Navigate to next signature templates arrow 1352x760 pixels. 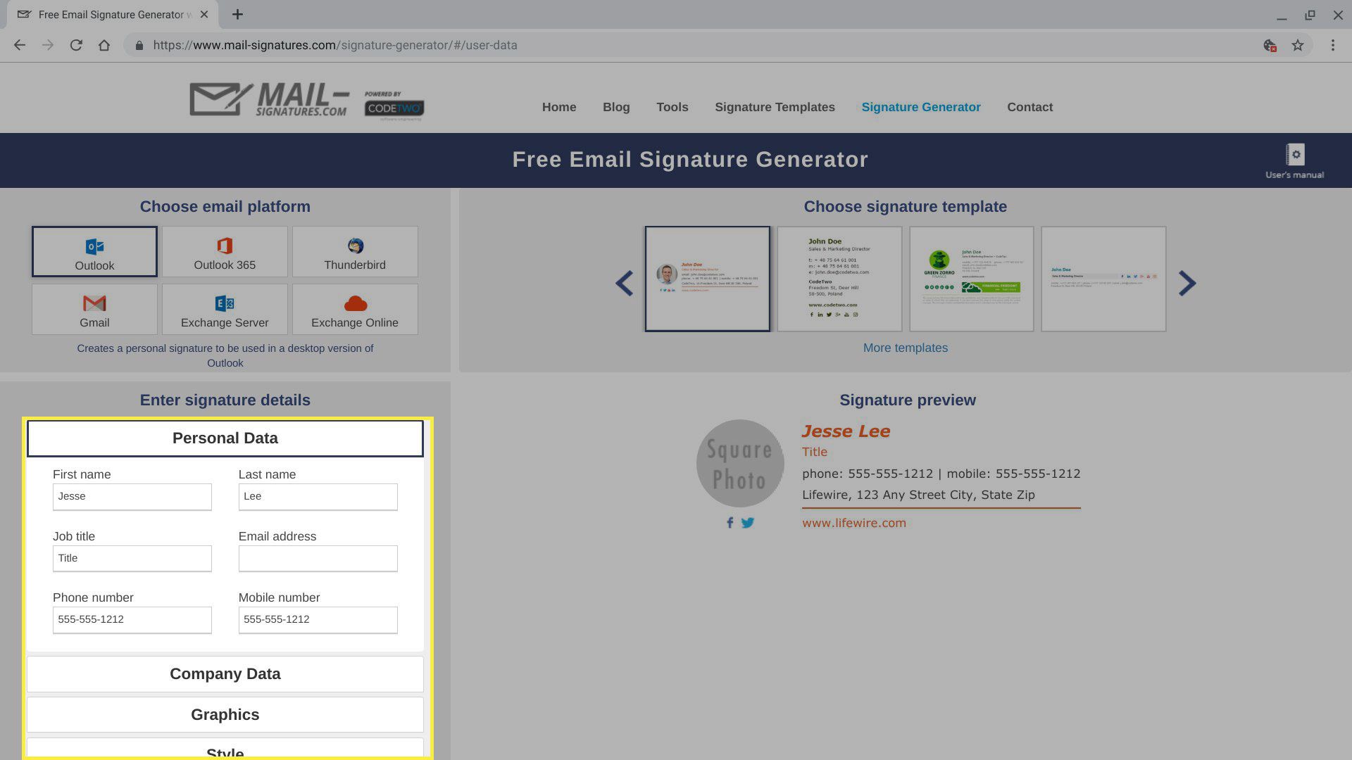coord(1189,282)
